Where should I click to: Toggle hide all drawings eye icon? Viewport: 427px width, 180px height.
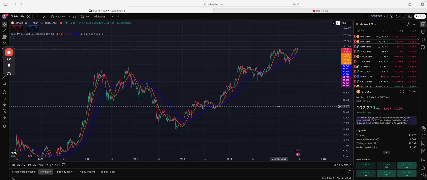(4, 111)
